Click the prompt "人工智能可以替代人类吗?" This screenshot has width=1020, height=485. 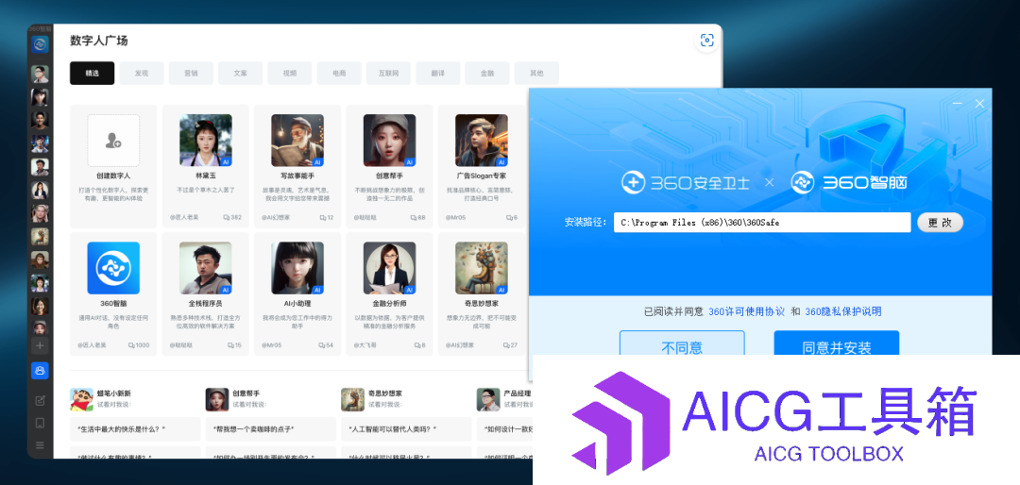[x=406, y=429]
